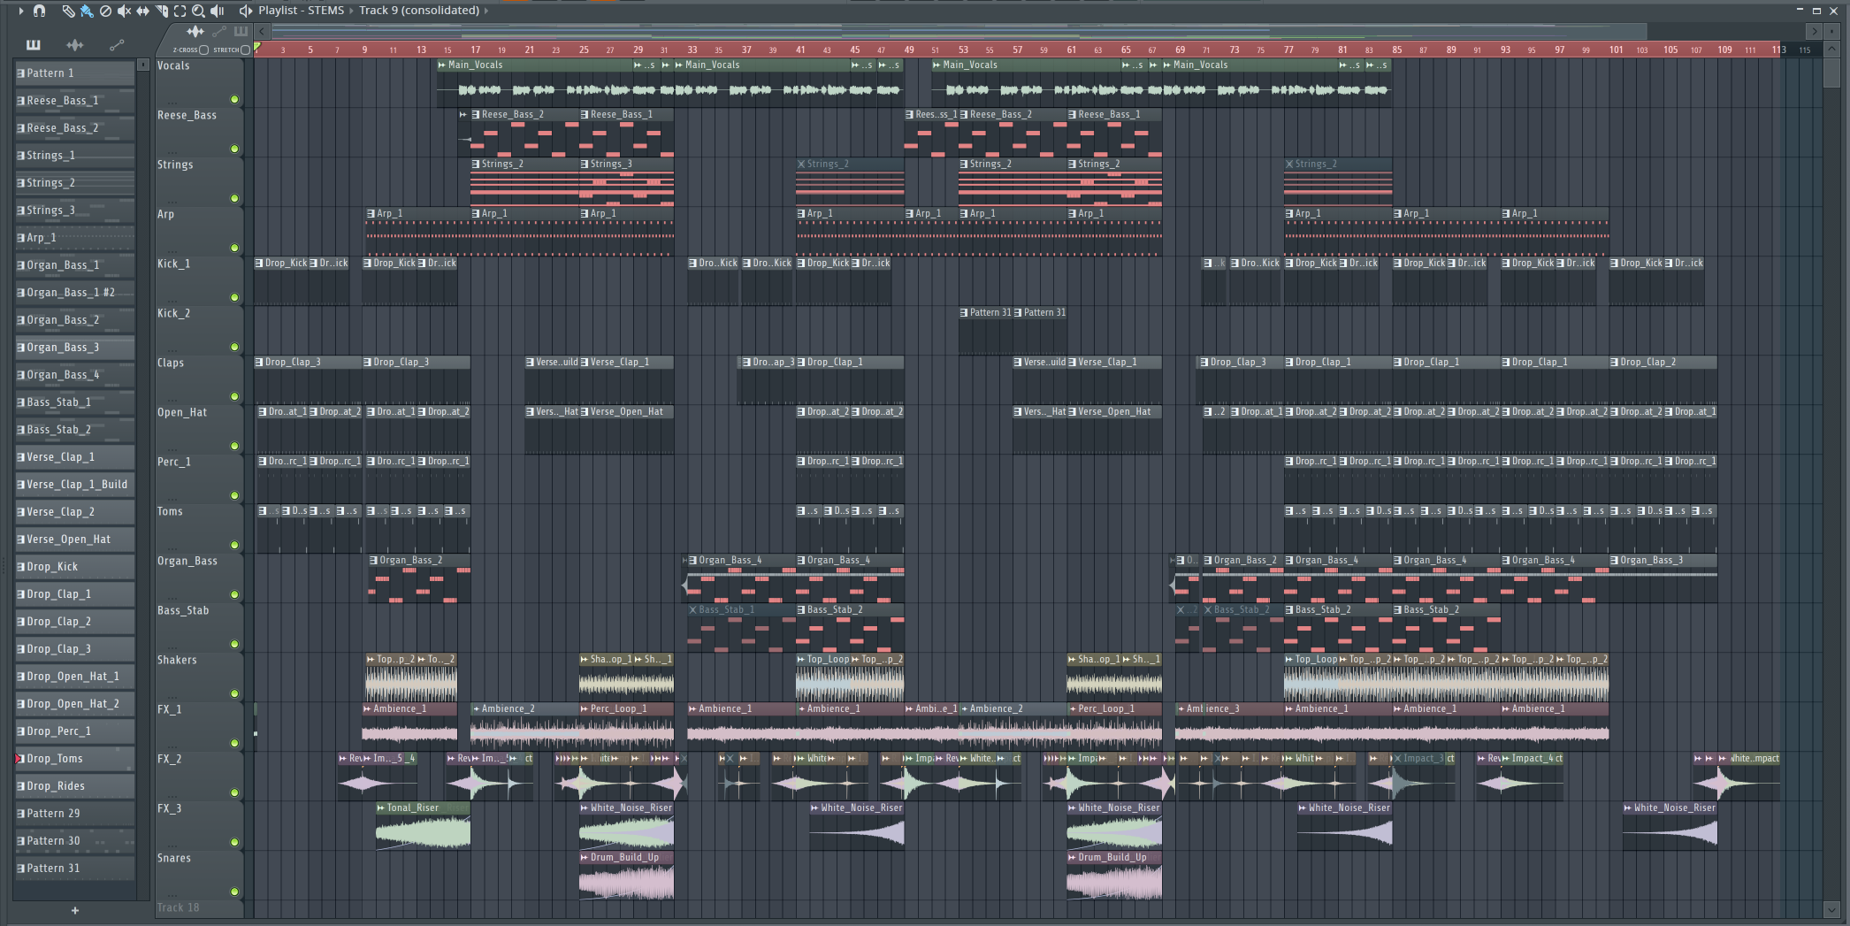Screen dimensions: 1850x926
Task: Show audio clips in the picker panel
Action: point(75,44)
